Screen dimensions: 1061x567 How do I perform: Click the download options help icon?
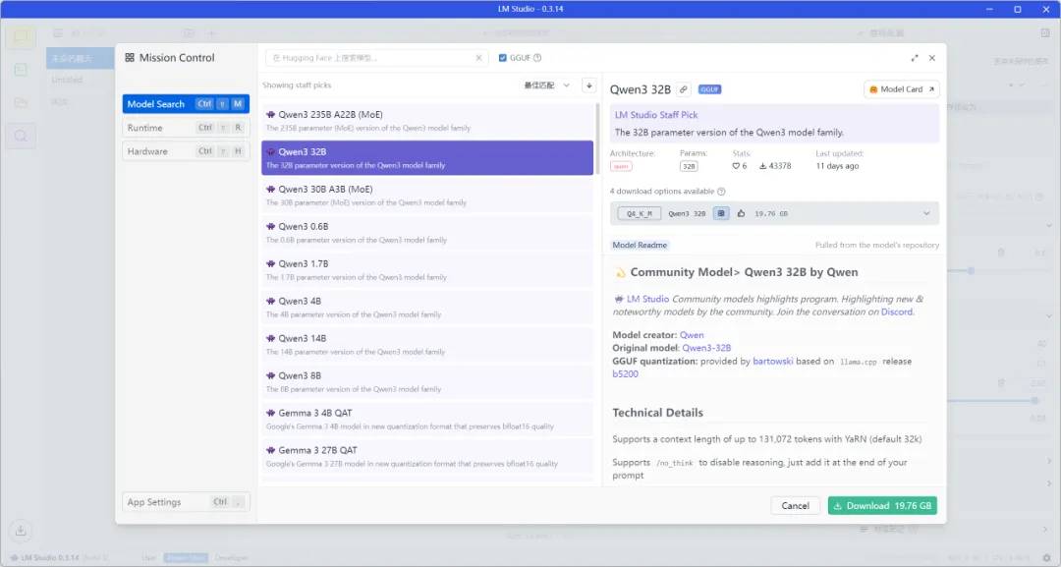pyautogui.click(x=721, y=192)
